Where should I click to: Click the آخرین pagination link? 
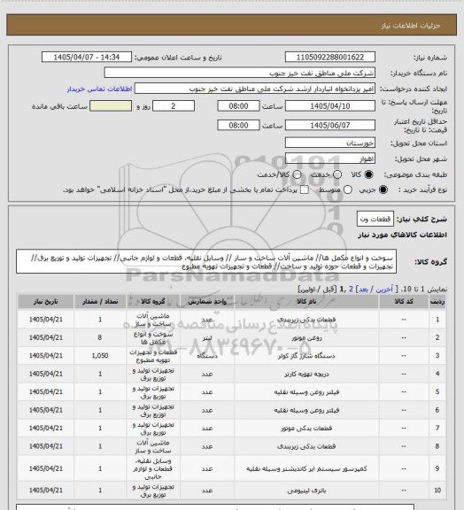click(x=384, y=290)
